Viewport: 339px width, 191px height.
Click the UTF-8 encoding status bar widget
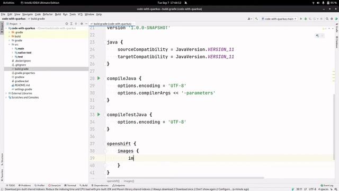313,189
